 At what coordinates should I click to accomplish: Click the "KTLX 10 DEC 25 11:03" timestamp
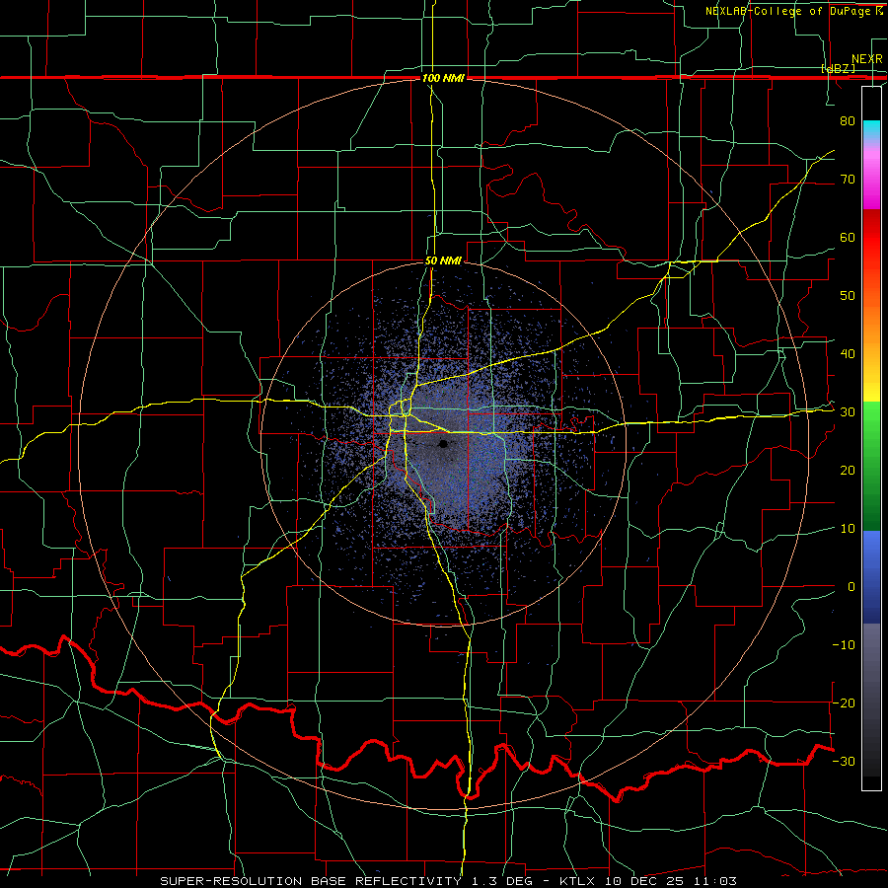click(x=648, y=881)
